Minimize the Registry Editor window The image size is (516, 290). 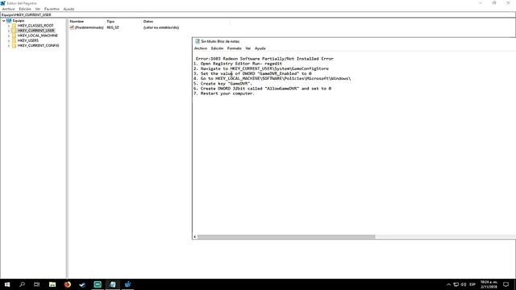(x=481, y=3)
